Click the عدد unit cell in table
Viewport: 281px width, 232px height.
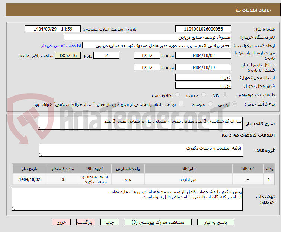128,179
